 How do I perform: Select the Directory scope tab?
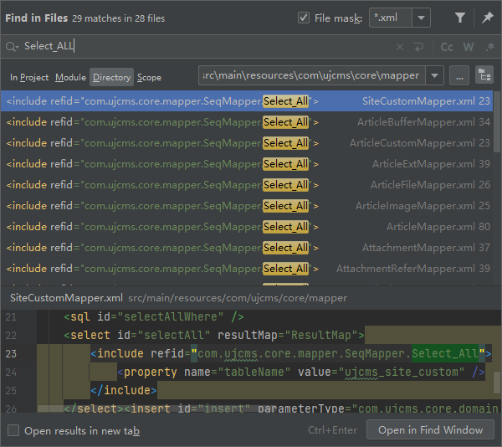pos(111,78)
